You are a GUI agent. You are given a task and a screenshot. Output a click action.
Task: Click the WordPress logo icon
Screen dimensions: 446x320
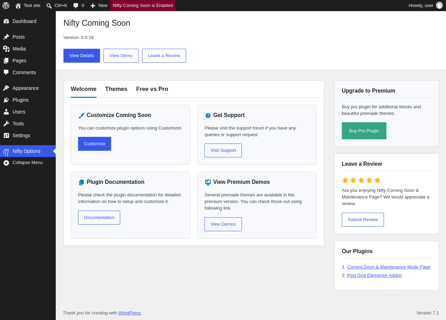tap(6, 6)
